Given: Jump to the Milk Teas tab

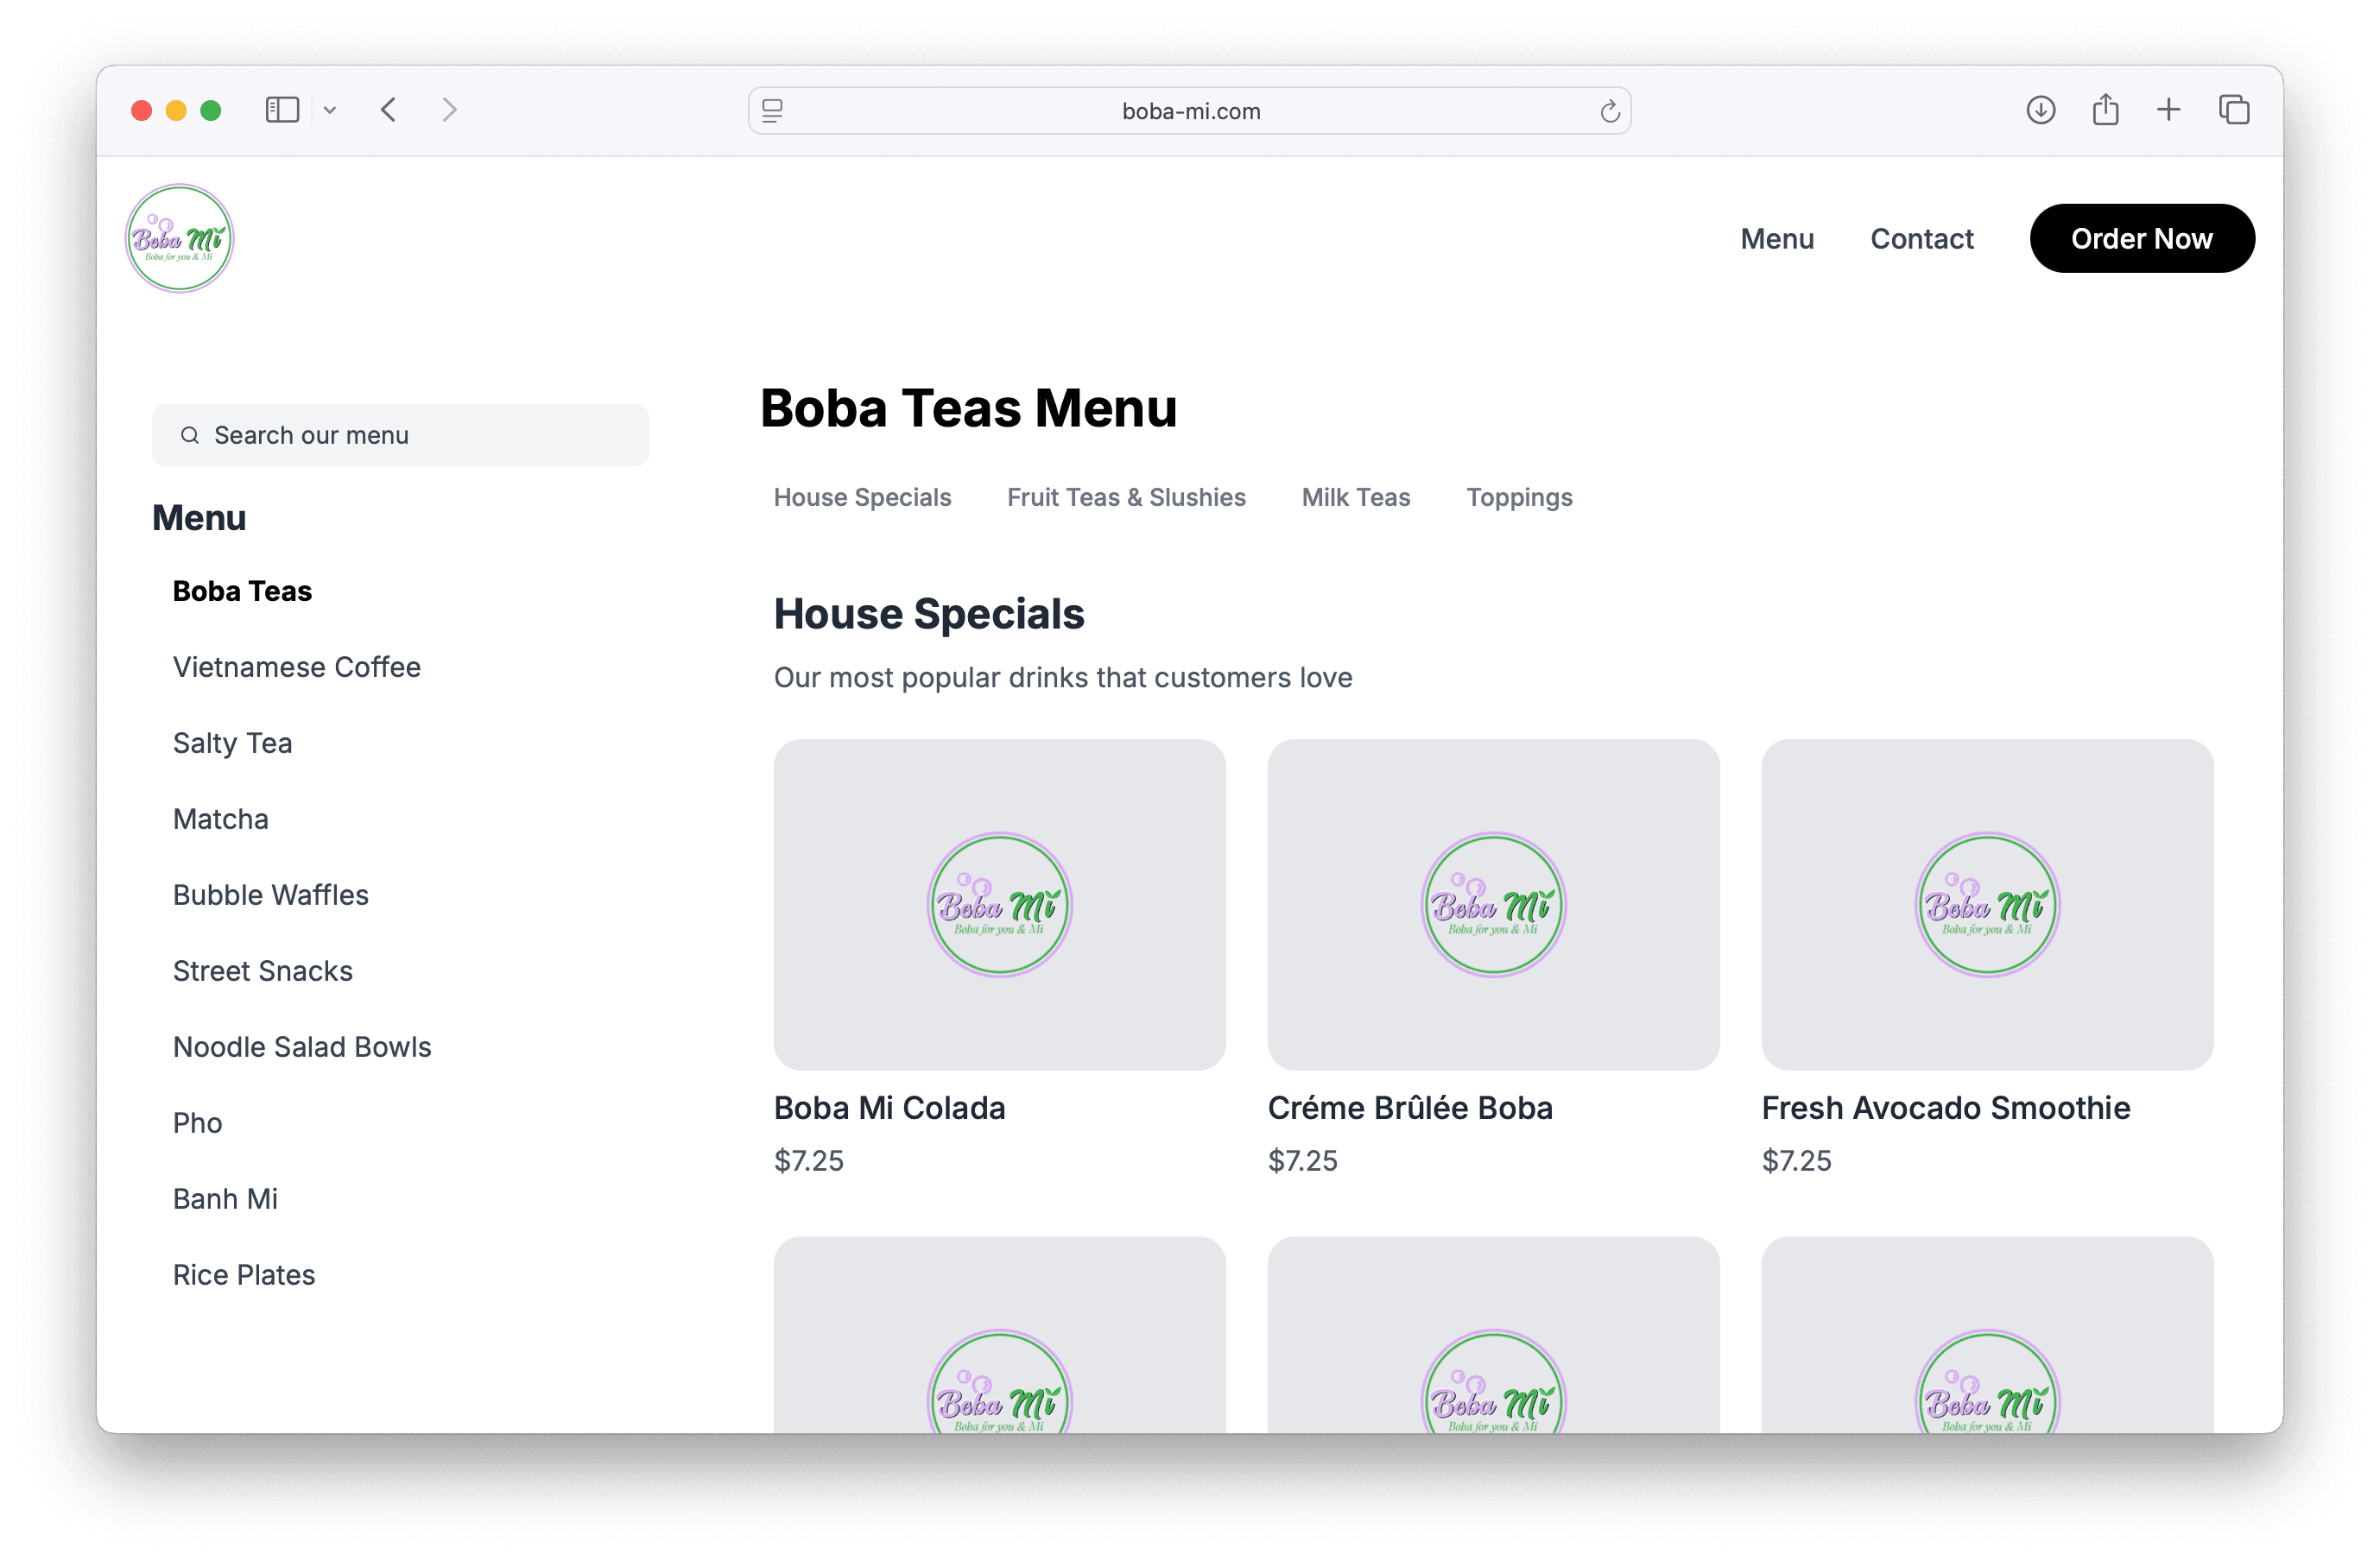Looking at the screenshot, I should tap(1355, 497).
